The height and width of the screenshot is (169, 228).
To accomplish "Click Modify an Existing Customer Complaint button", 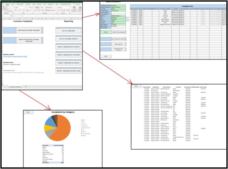I will [29, 40].
